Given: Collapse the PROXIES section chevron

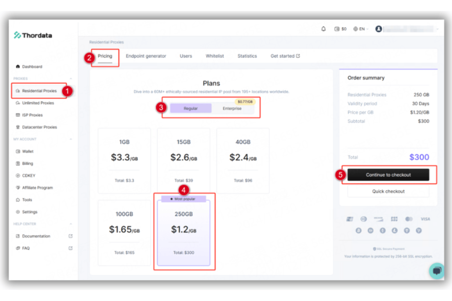Looking at the screenshot, I should pyautogui.click(x=71, y=79).
